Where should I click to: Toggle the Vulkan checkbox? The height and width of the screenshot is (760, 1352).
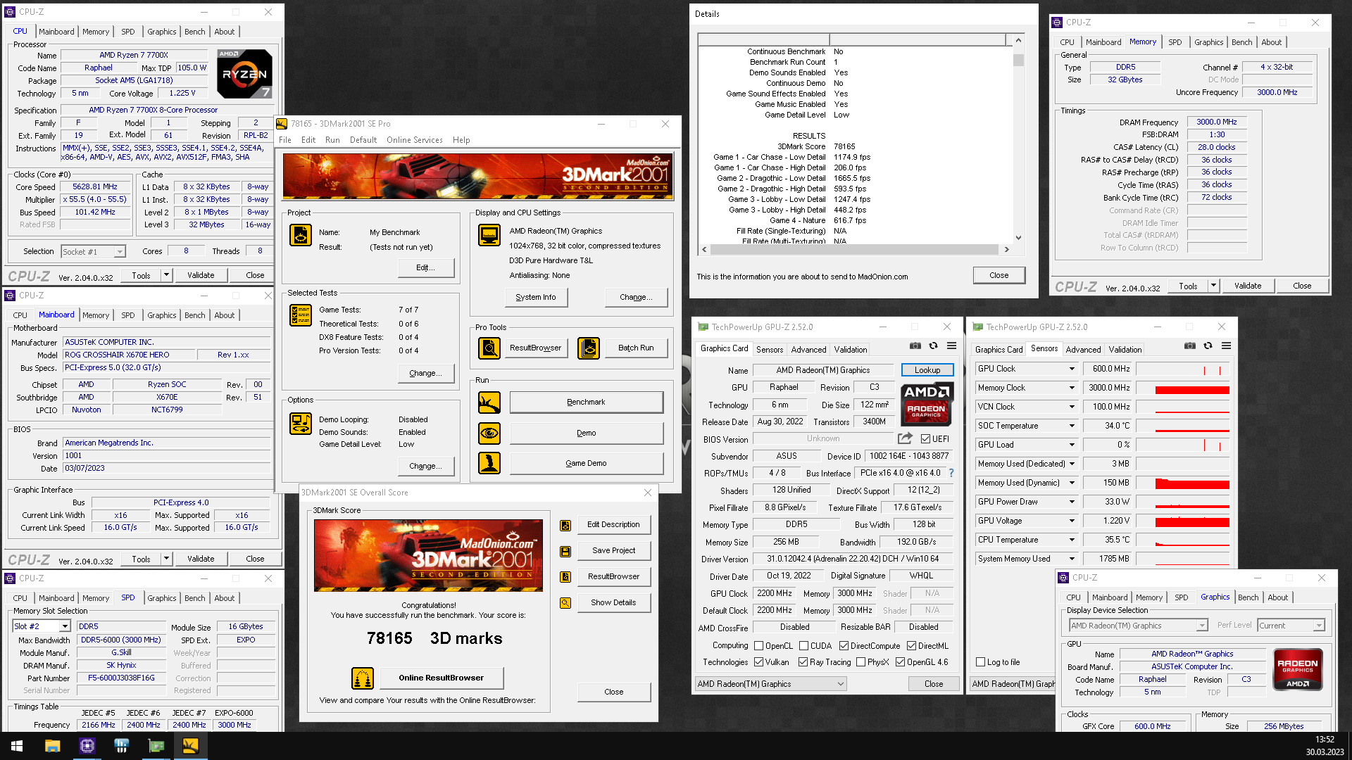pyautogui.click(x=759, y=662)
